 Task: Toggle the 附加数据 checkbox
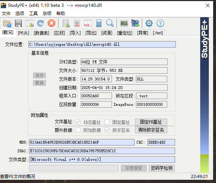pos(78,130)
